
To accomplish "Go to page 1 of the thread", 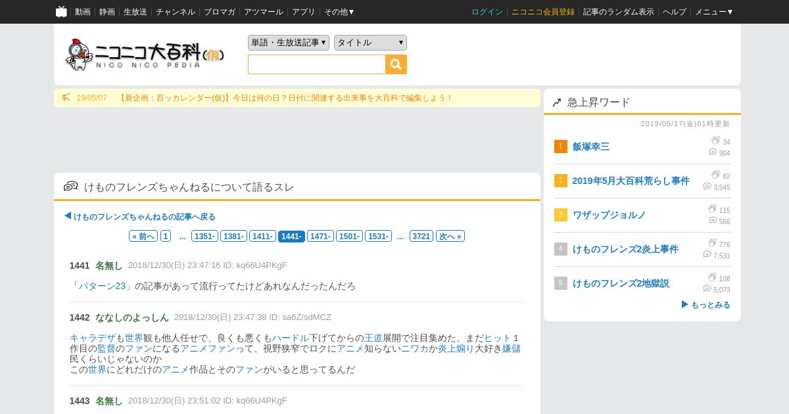I will click(166, 236).
